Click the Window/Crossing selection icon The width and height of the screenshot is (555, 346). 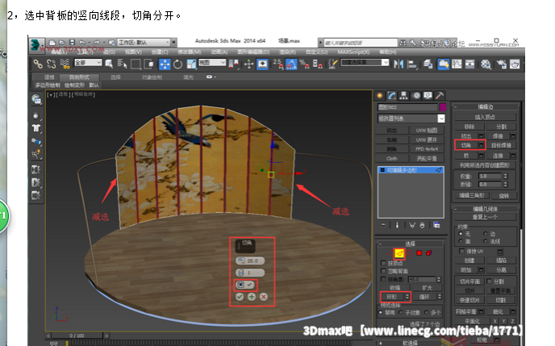(149, 64)
